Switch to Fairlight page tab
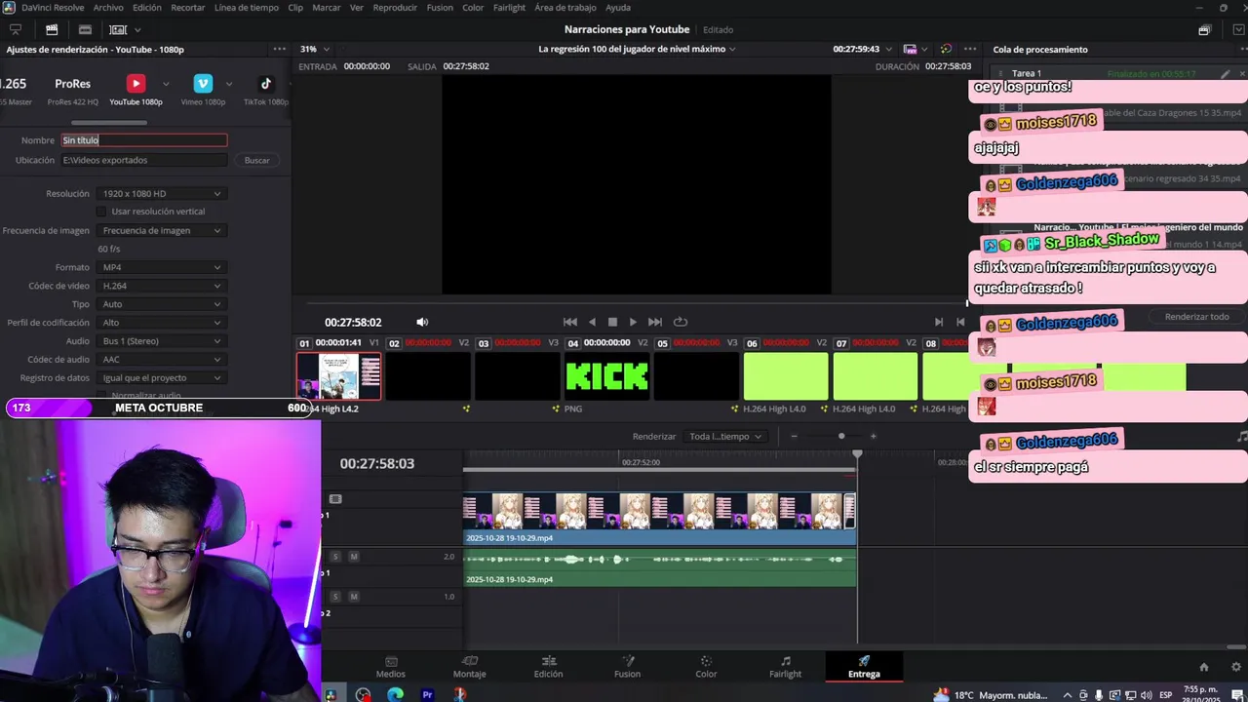 [785, 667]
